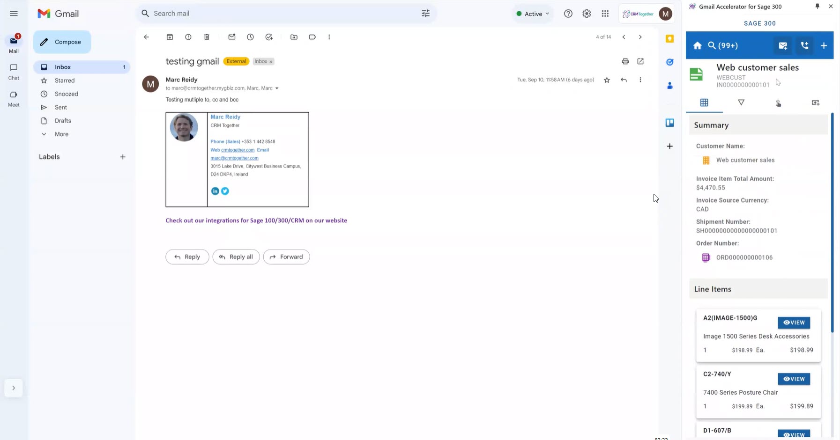Viewport: 840px width, 440px height.
Task: Delete the email with the trash icon
Action: [207, 37]
